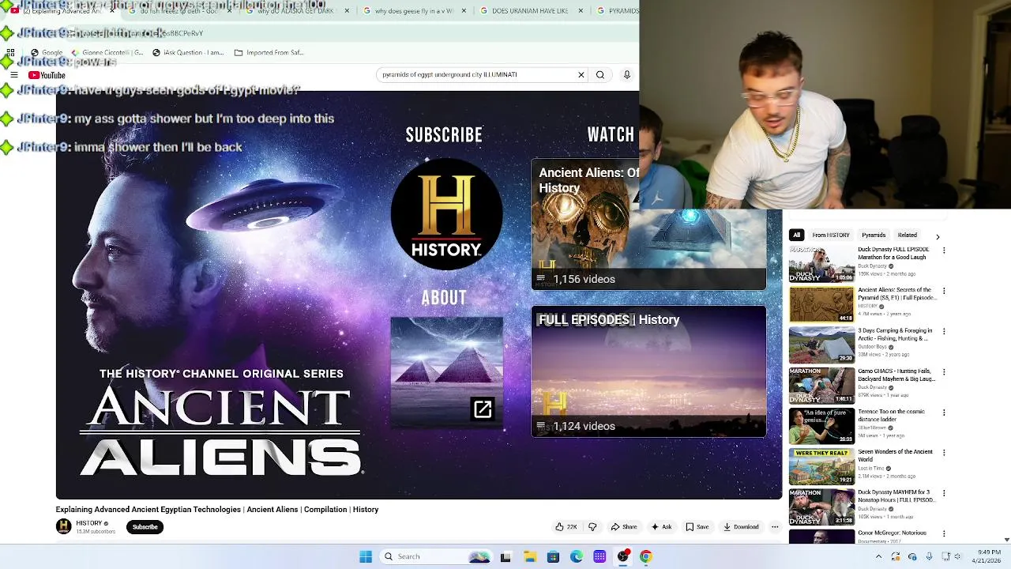Run search with the magnifier button

[x=600, y=75]
